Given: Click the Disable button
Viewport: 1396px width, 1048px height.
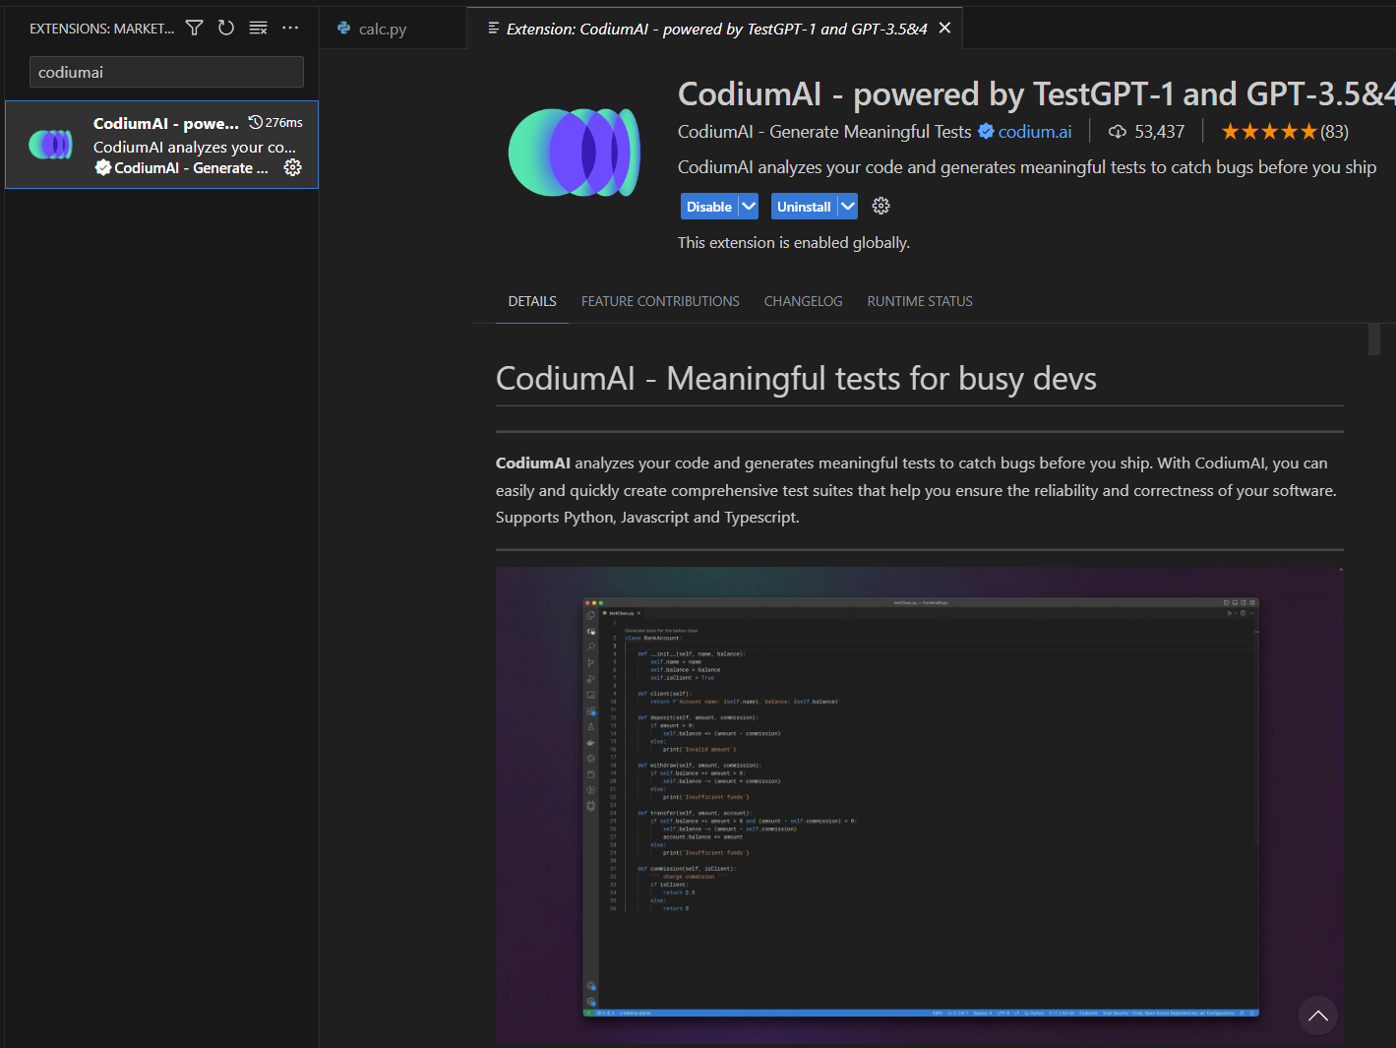Looking at the screenshot, I should tap(709, 207).
